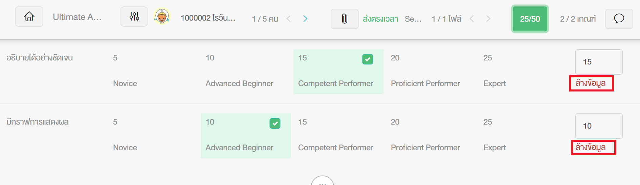Click the score field showing 15
Viewport: 640px width, 185px height.
coord(599,62)
